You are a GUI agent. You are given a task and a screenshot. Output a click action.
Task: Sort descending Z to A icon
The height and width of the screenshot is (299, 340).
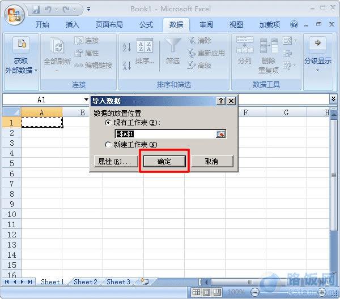coord(127,66)
